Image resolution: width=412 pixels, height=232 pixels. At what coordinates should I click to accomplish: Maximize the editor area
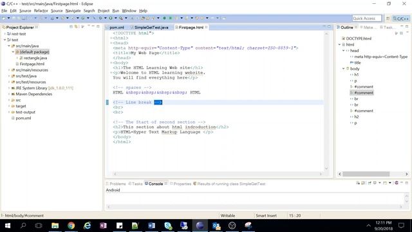tap(329, 26)
